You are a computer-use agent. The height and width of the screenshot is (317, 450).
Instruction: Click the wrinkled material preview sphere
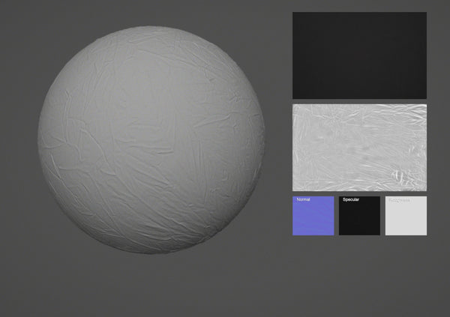[x=151, y=140]
